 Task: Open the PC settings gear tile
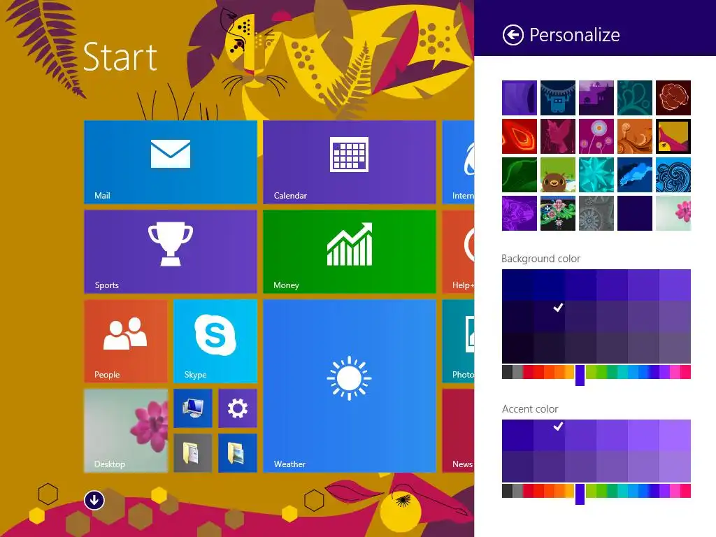tap(238, 408)
